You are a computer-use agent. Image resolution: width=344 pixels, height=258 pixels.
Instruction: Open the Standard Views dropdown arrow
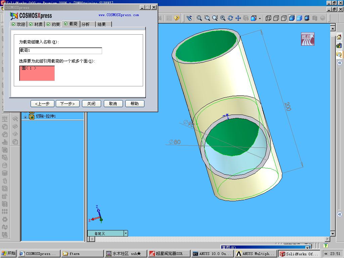tap(260, 18)
